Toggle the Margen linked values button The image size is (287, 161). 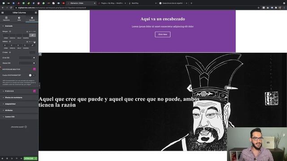click(x=32, y=35)
